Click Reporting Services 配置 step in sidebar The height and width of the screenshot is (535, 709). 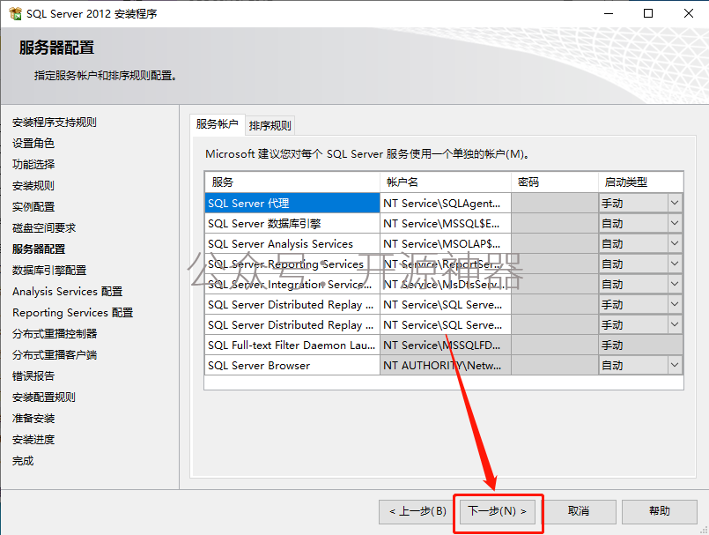[73, 313]
